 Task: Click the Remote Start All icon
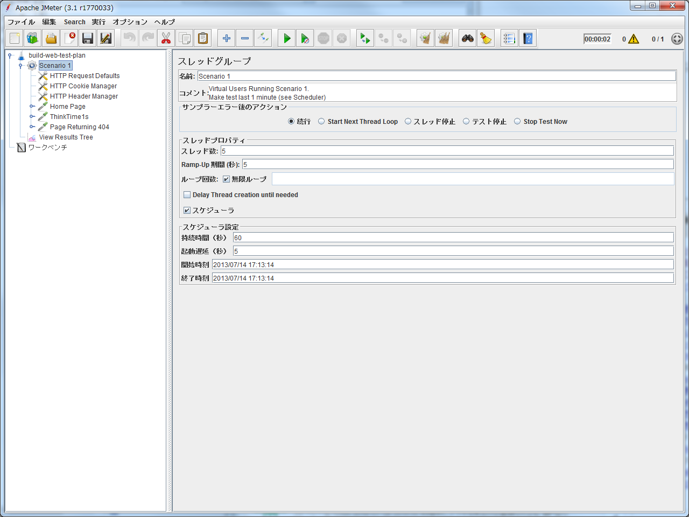[x=365, y=38]
